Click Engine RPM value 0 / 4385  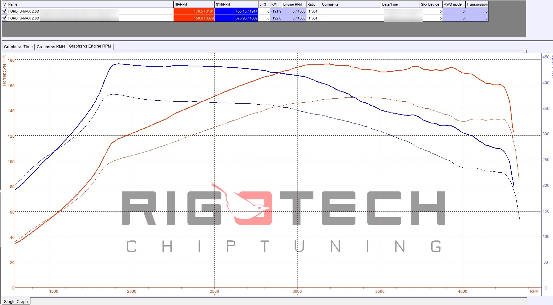[294, 18]
